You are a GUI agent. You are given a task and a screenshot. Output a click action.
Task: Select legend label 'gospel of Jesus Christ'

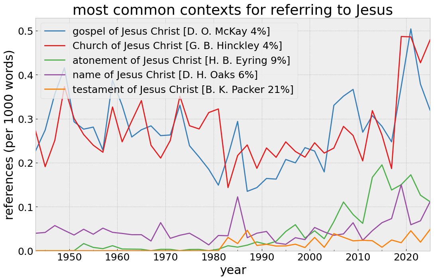click(x=171, y=31)
